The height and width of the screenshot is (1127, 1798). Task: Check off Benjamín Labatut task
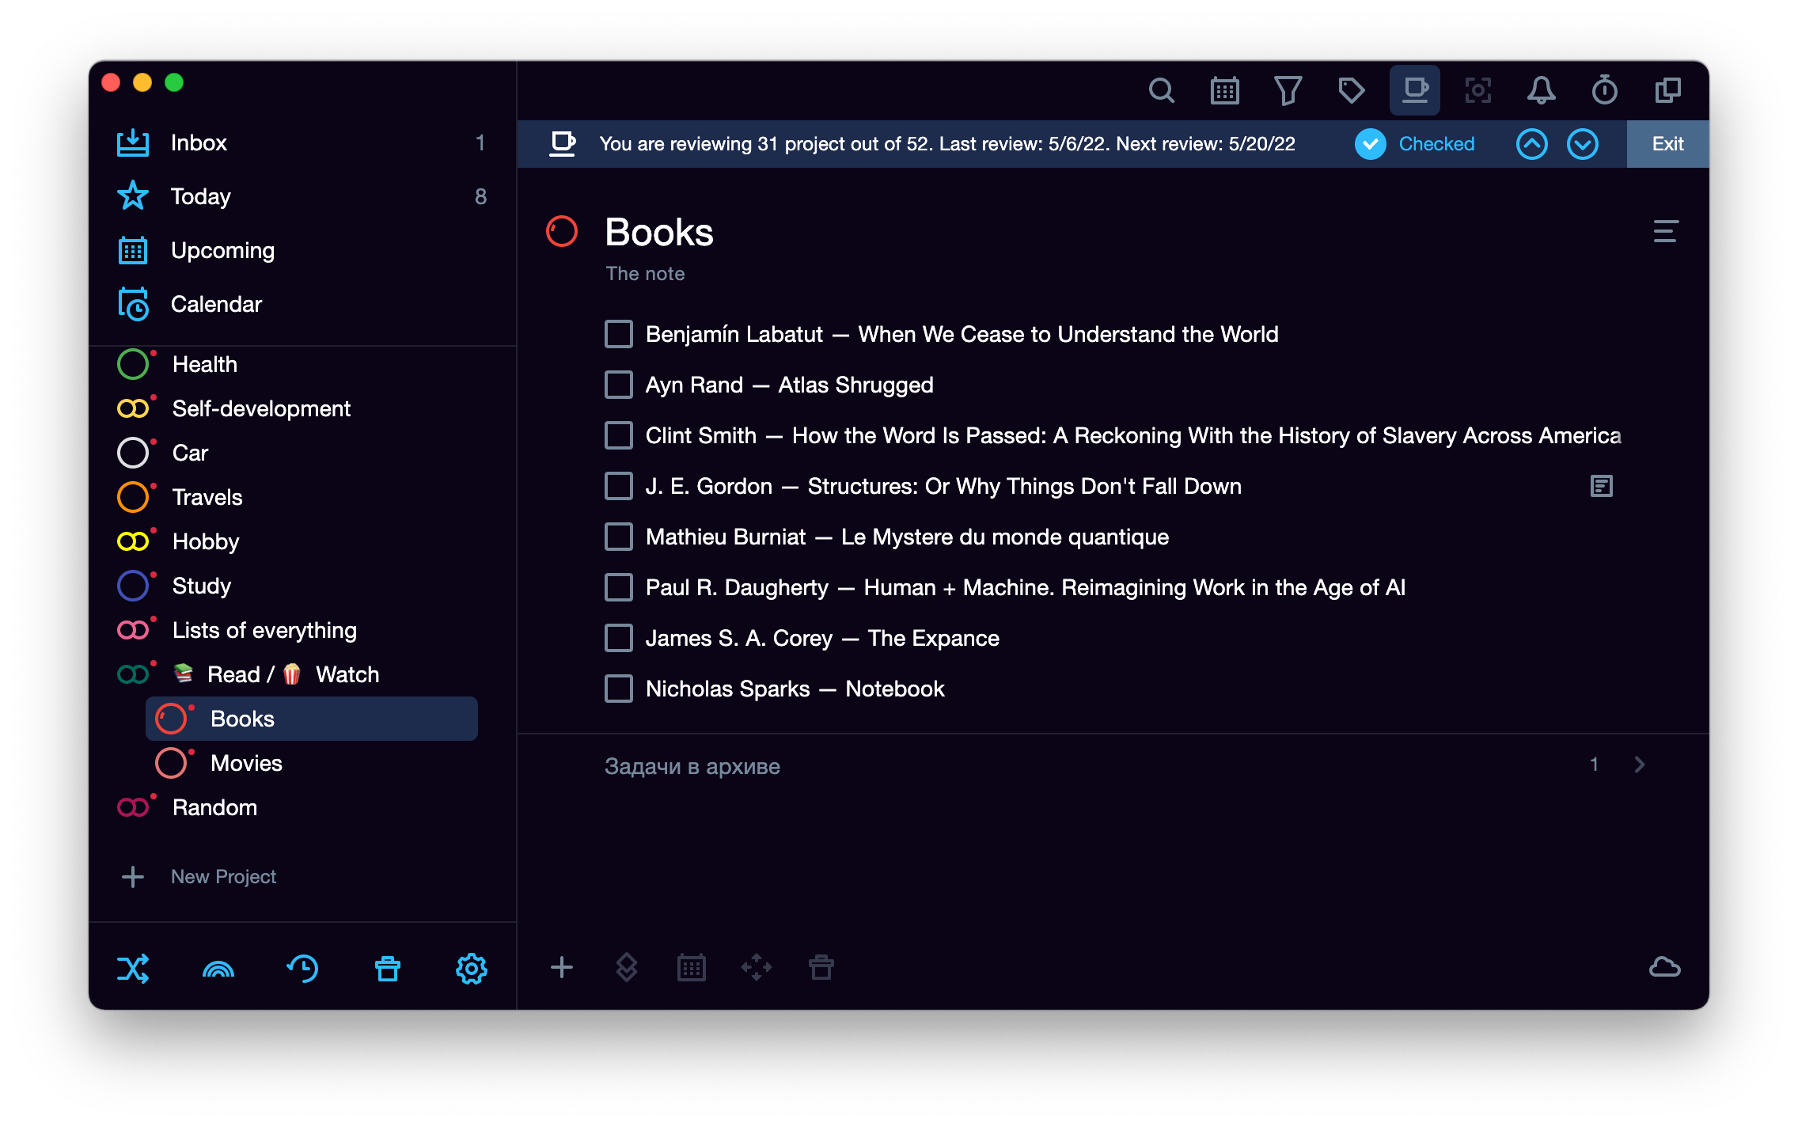pos(619,334)
